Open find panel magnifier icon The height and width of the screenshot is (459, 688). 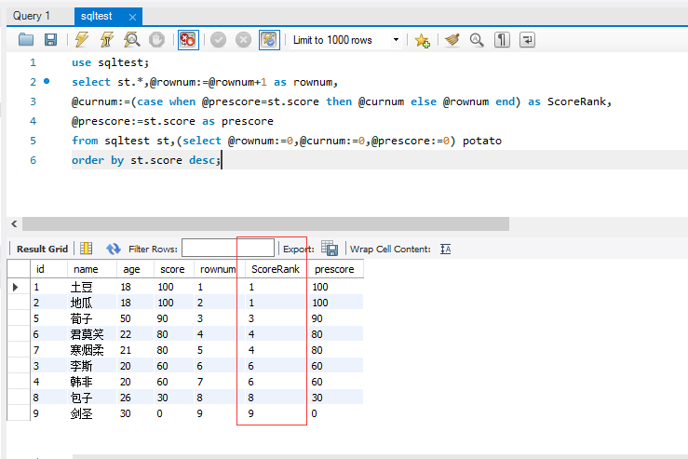point(477,40)
